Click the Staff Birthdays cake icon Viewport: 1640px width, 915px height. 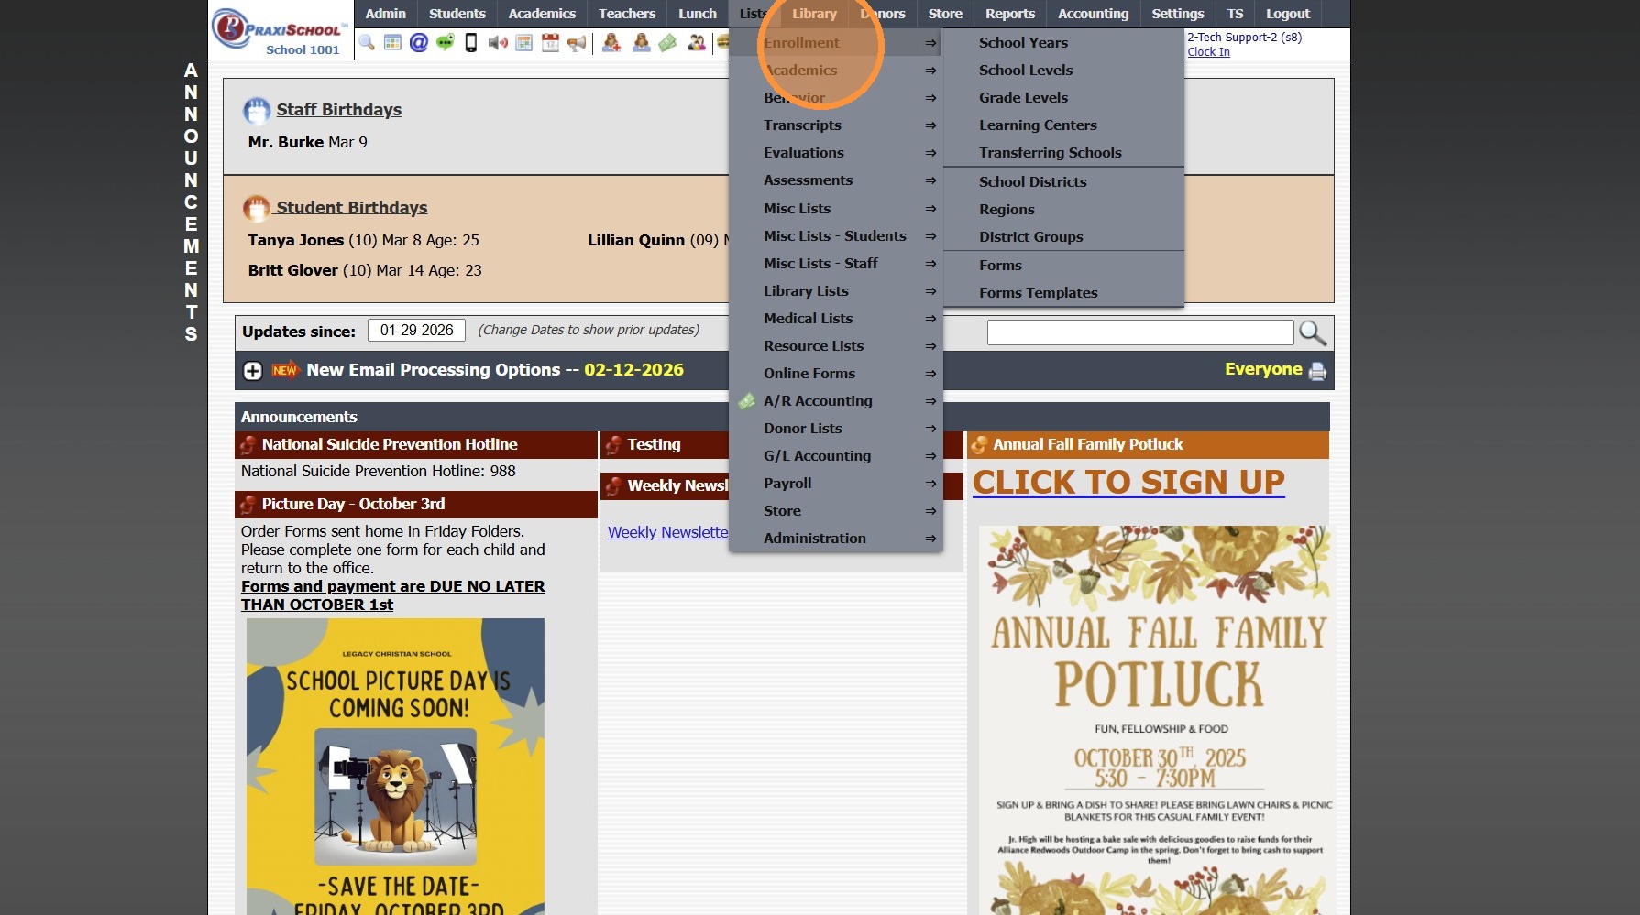(257, 111)
